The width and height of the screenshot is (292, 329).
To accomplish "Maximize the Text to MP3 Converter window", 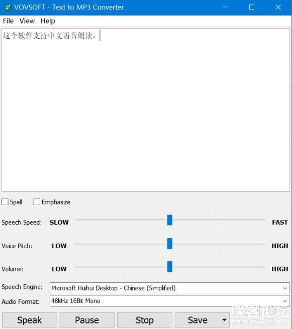I will [252, 7].
